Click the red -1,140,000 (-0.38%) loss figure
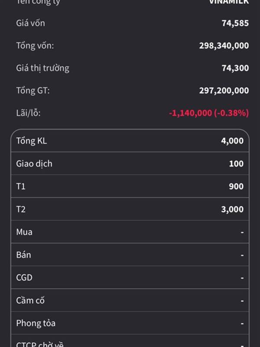This screenshot has height=347, width=260. pos(209,113)
